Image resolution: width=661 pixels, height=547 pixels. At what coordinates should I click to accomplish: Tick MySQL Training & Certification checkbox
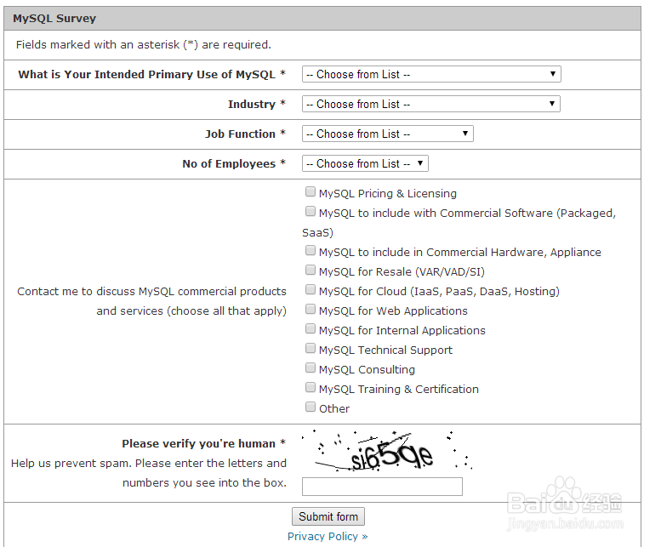point(311,388)
